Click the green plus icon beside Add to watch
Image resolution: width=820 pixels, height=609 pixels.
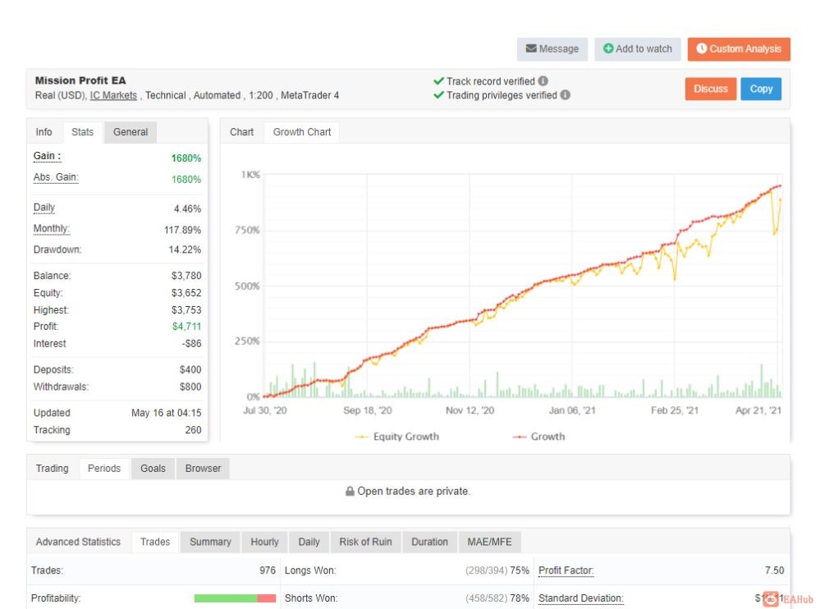point(608,48)
